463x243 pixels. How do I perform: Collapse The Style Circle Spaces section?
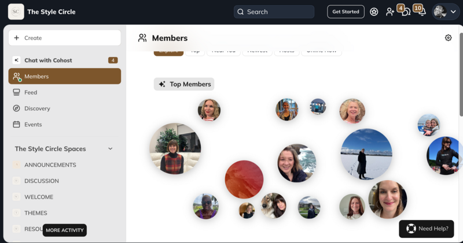(x=111, y=149)
